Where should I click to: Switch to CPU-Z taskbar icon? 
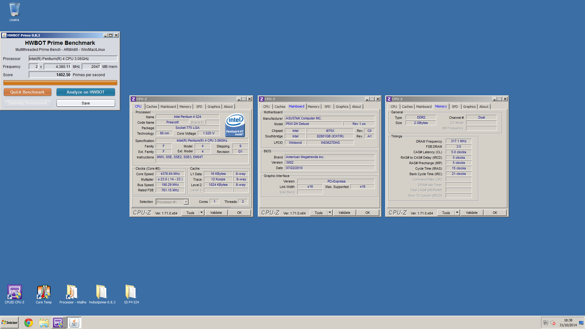[x=58, y=323]
